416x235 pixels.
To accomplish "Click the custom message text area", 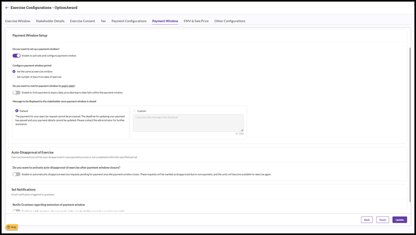I will [188, 123].
